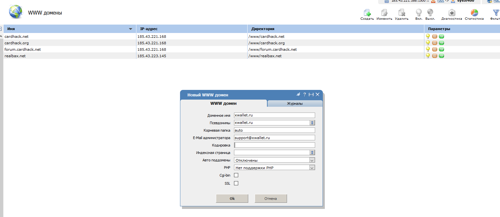Click the Параметры column header
Screen dimensions: 500x217
click(x=462, y=29)
